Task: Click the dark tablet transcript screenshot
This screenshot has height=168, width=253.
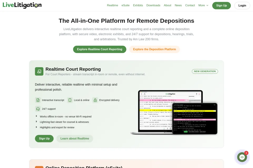Action: pyautogui.click(x=195, y=119)
